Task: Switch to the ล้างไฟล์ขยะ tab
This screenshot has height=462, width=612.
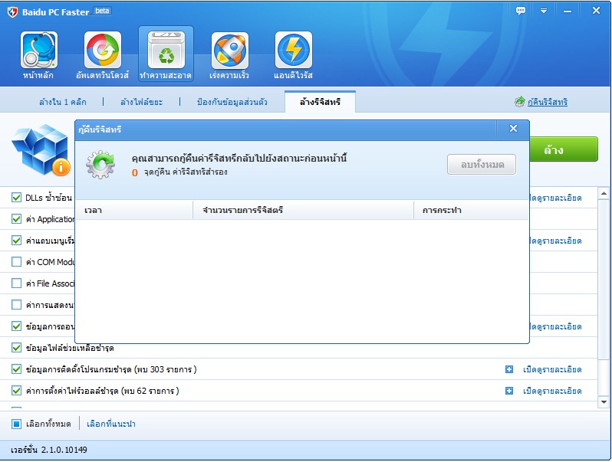Action: [141, 102]
